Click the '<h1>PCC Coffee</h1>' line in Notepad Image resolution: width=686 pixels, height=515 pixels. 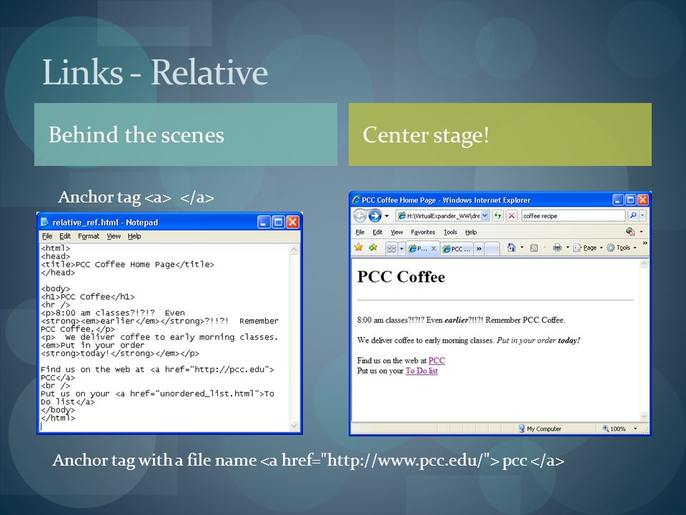tap(87, 296)
